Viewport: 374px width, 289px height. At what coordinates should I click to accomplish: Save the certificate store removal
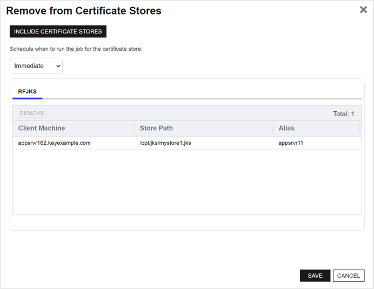click(315, 275)
